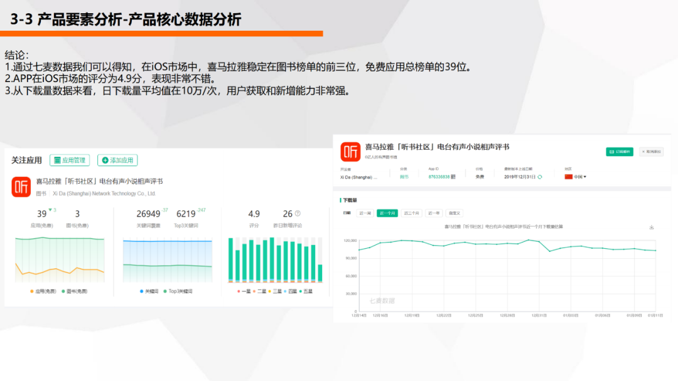Click the ranking value 39

click(x=41, y=214)
